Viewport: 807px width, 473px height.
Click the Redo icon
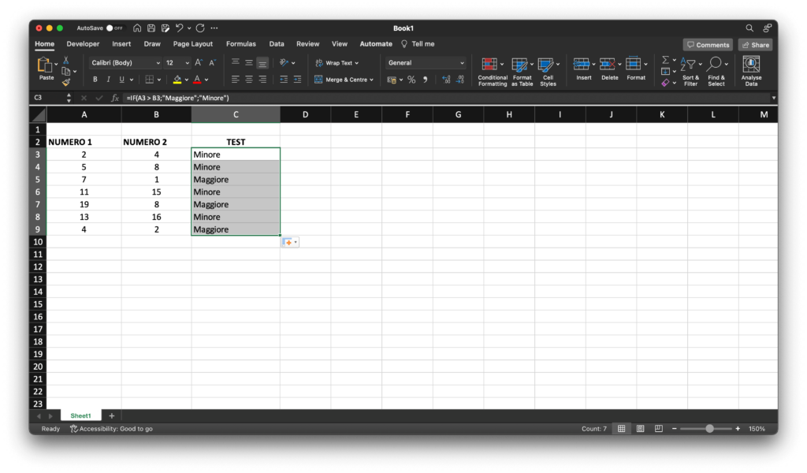point(200,28)
